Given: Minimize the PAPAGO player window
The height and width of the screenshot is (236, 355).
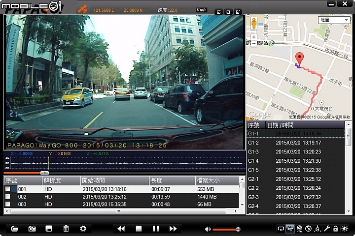Looking at the screenshot, I should 331,3.
